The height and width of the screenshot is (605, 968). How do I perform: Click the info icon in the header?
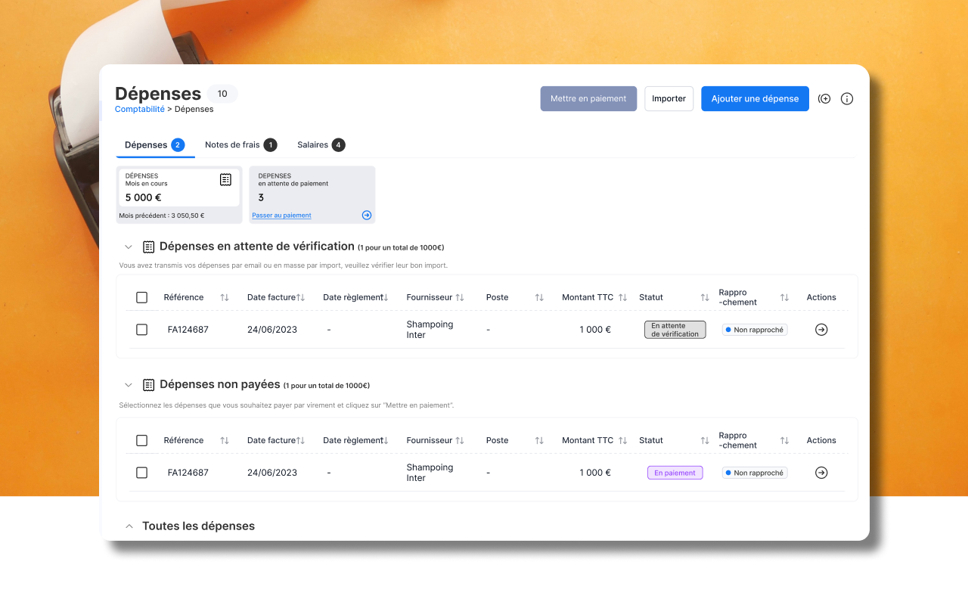847,98
